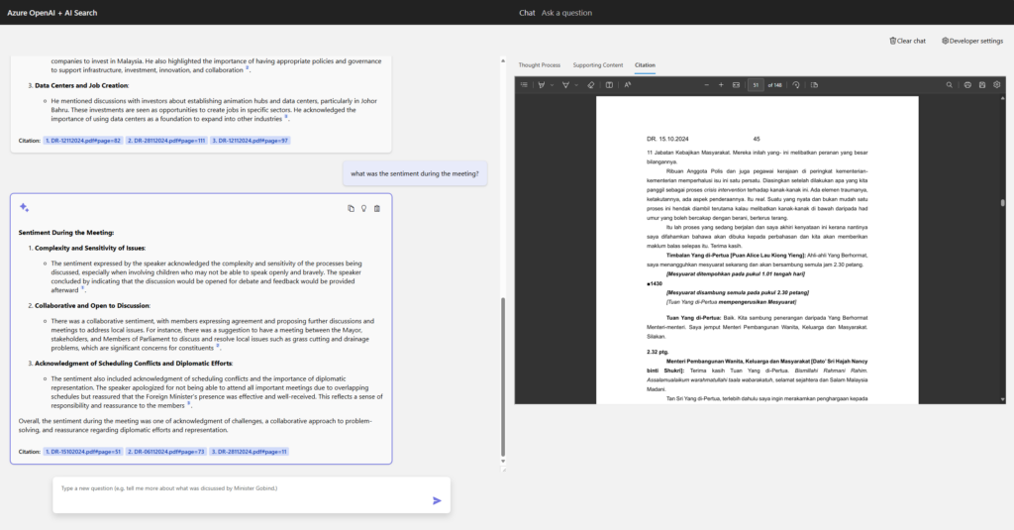Click the heading "Data Centers and Job Creation"
Screen dimensions: 1014x530
[x=81, y=85]
